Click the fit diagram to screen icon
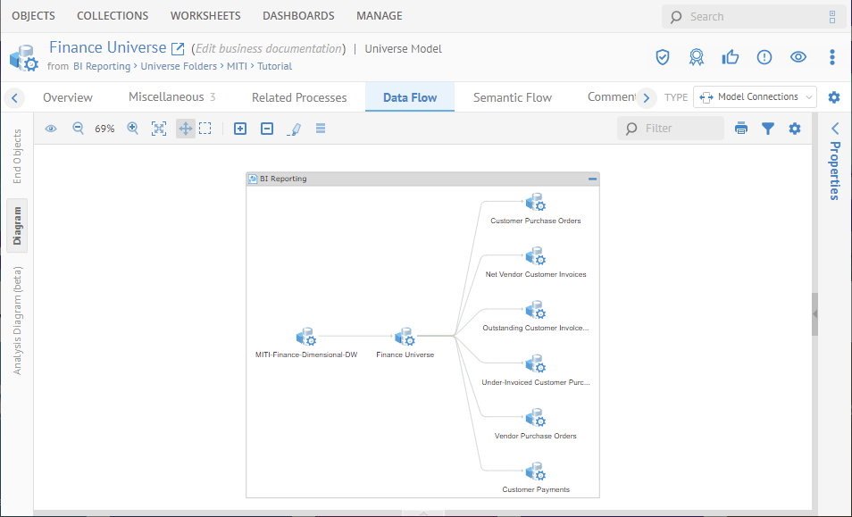 159,129
